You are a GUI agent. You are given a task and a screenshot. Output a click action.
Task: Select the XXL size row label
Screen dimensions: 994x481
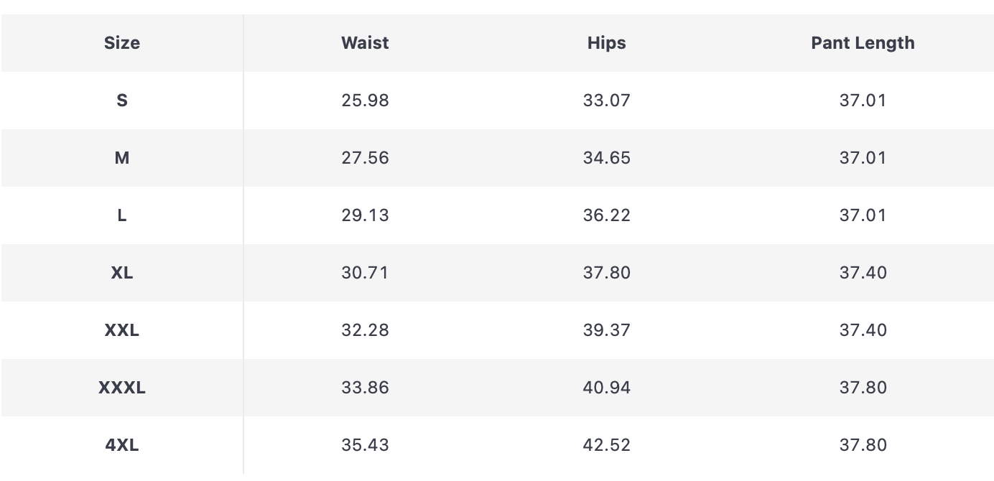[122, 330]
